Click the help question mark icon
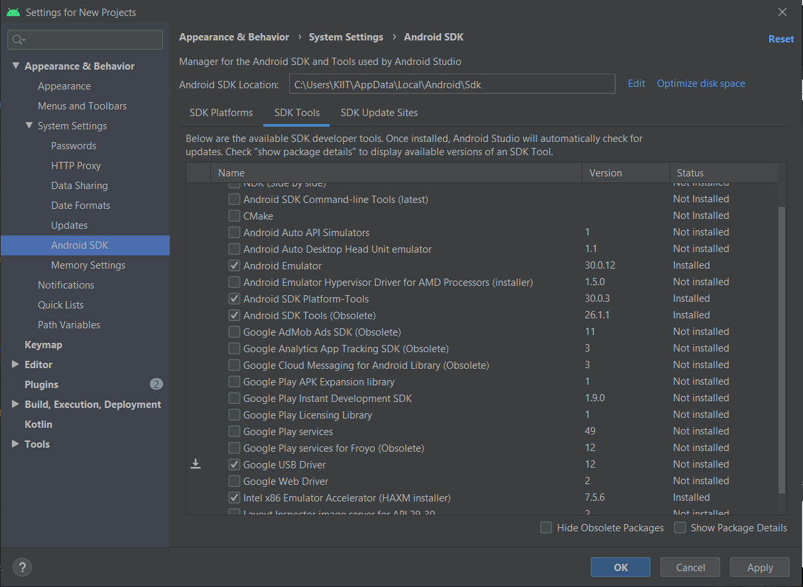 point(22,567)
